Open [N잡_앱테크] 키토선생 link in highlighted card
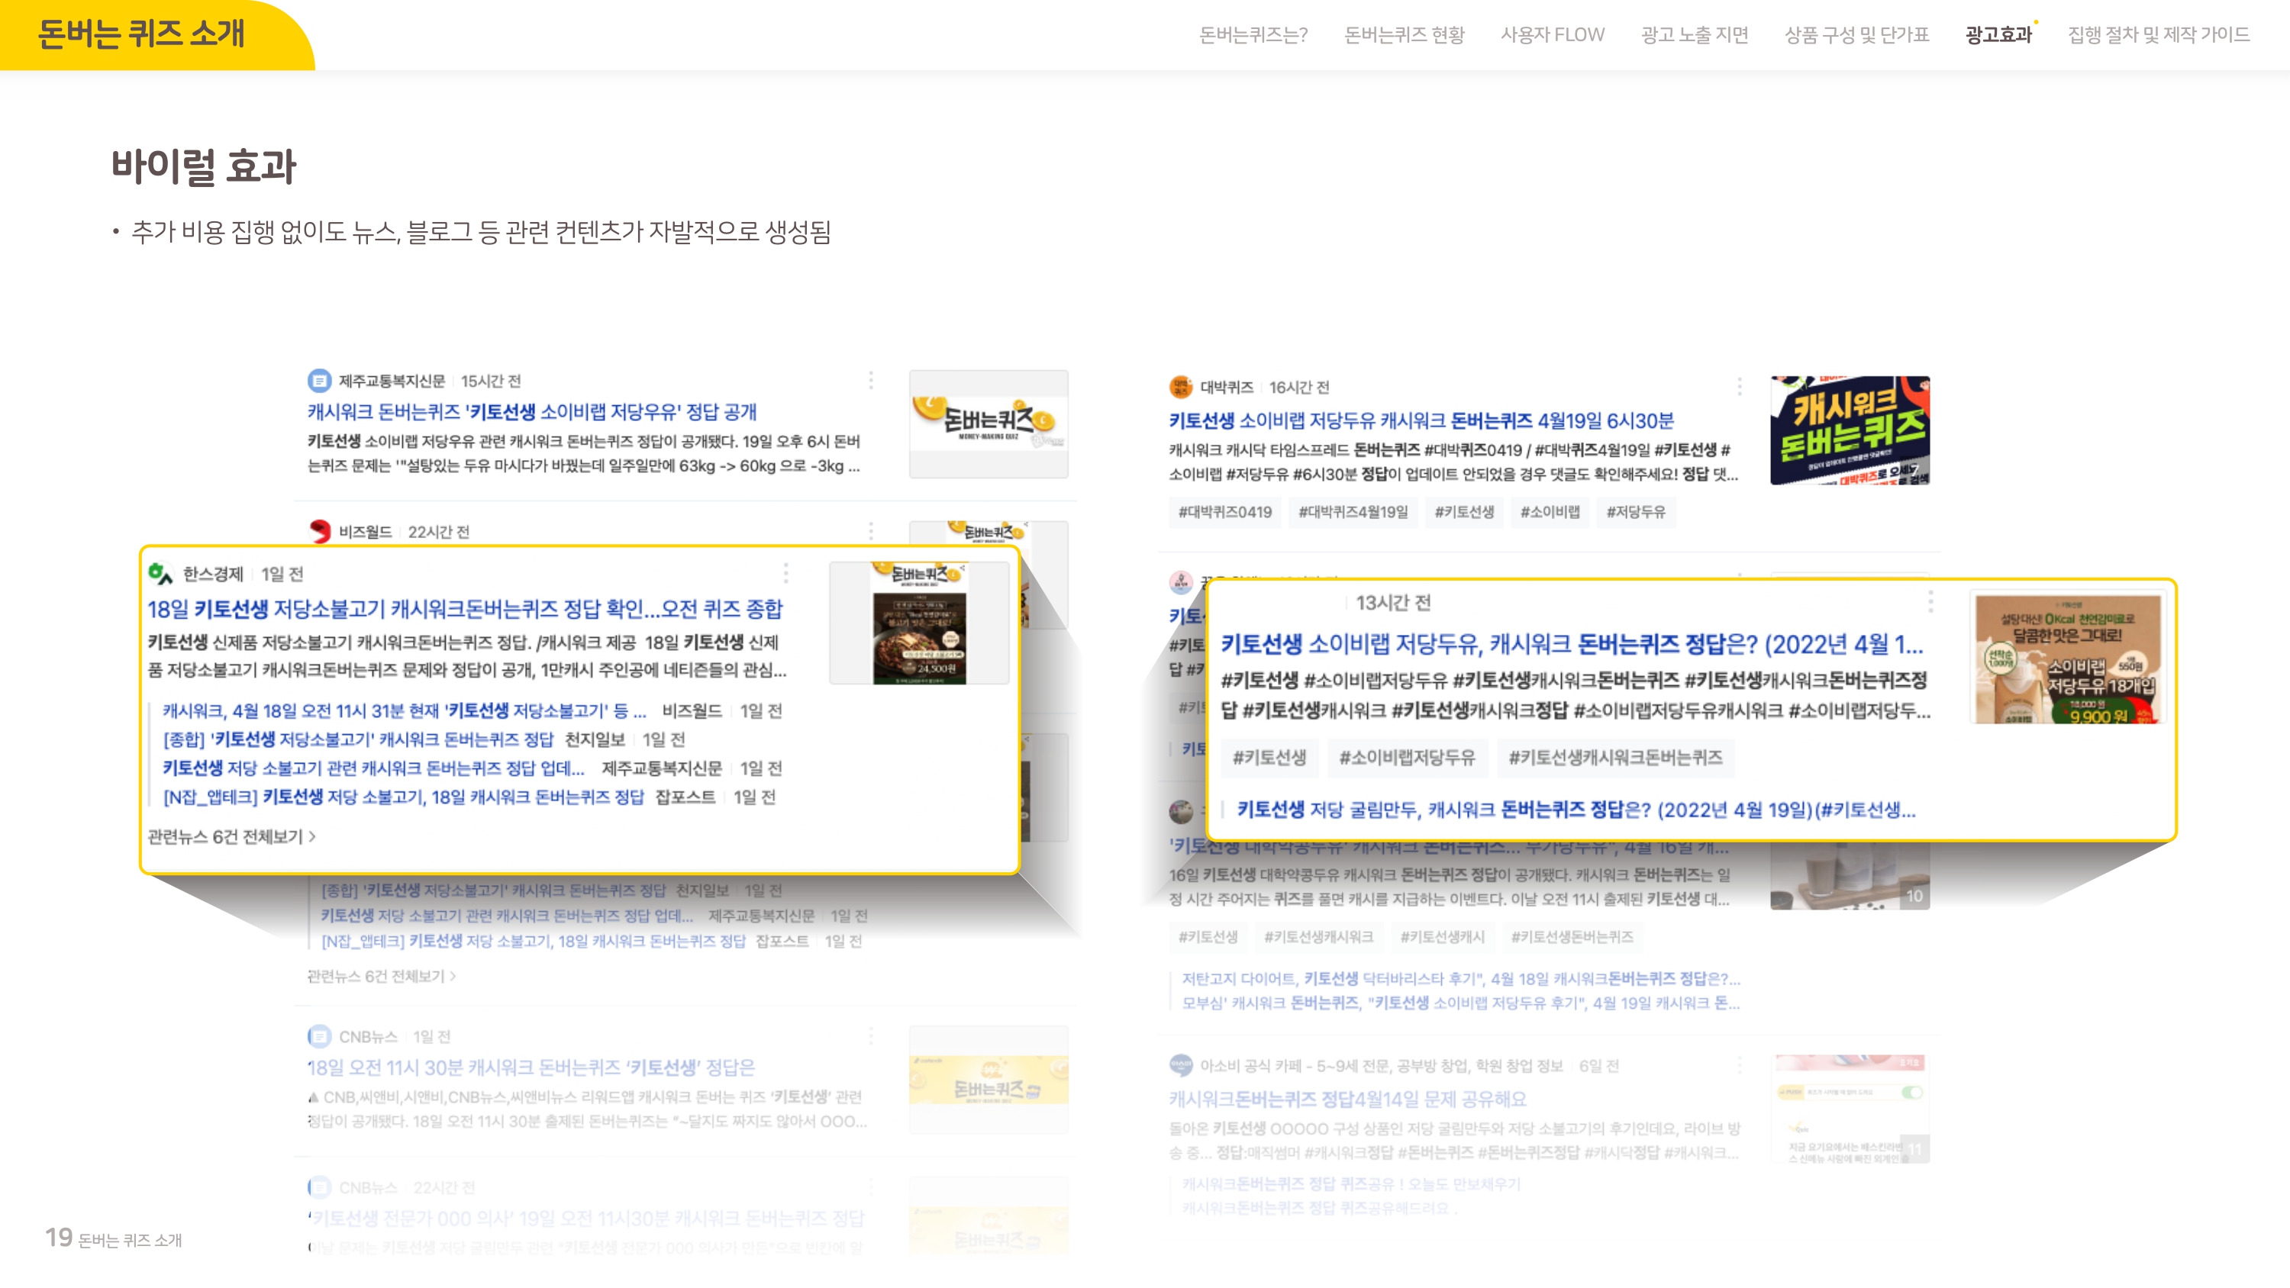 click(404, 797)
